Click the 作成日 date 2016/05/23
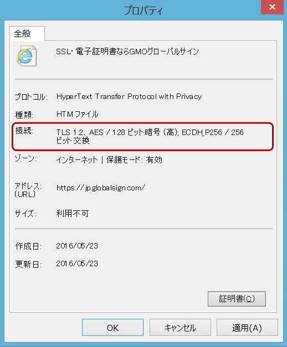The height and width of the screenshot is (347, 287). pos(77,246)
